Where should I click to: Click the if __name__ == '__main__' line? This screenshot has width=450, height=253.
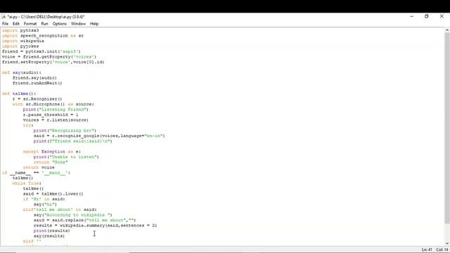pos(36,173)
